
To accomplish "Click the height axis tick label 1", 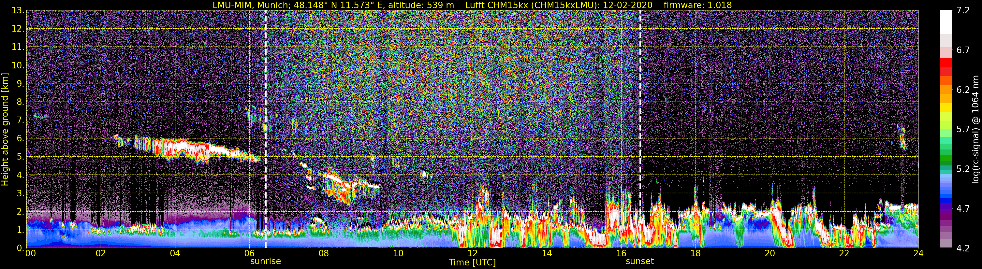I will pos(20,230).
